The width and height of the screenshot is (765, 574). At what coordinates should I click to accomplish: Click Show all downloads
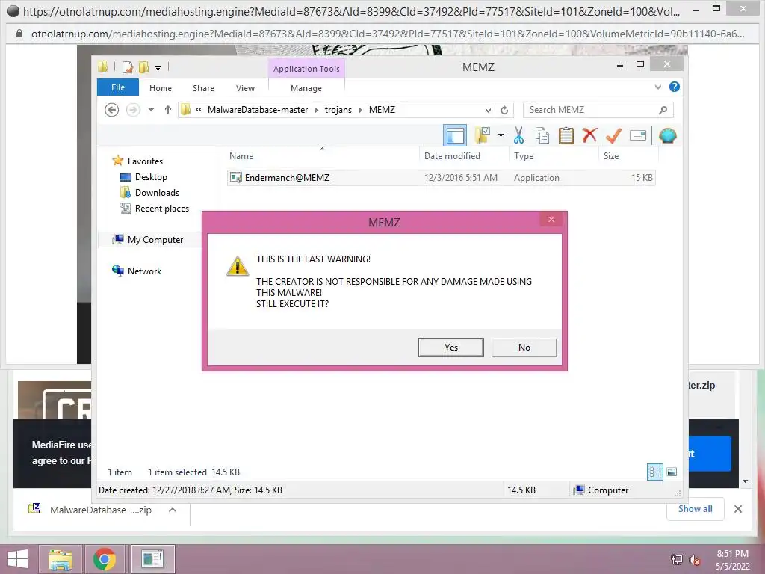(x=696, y=509)
